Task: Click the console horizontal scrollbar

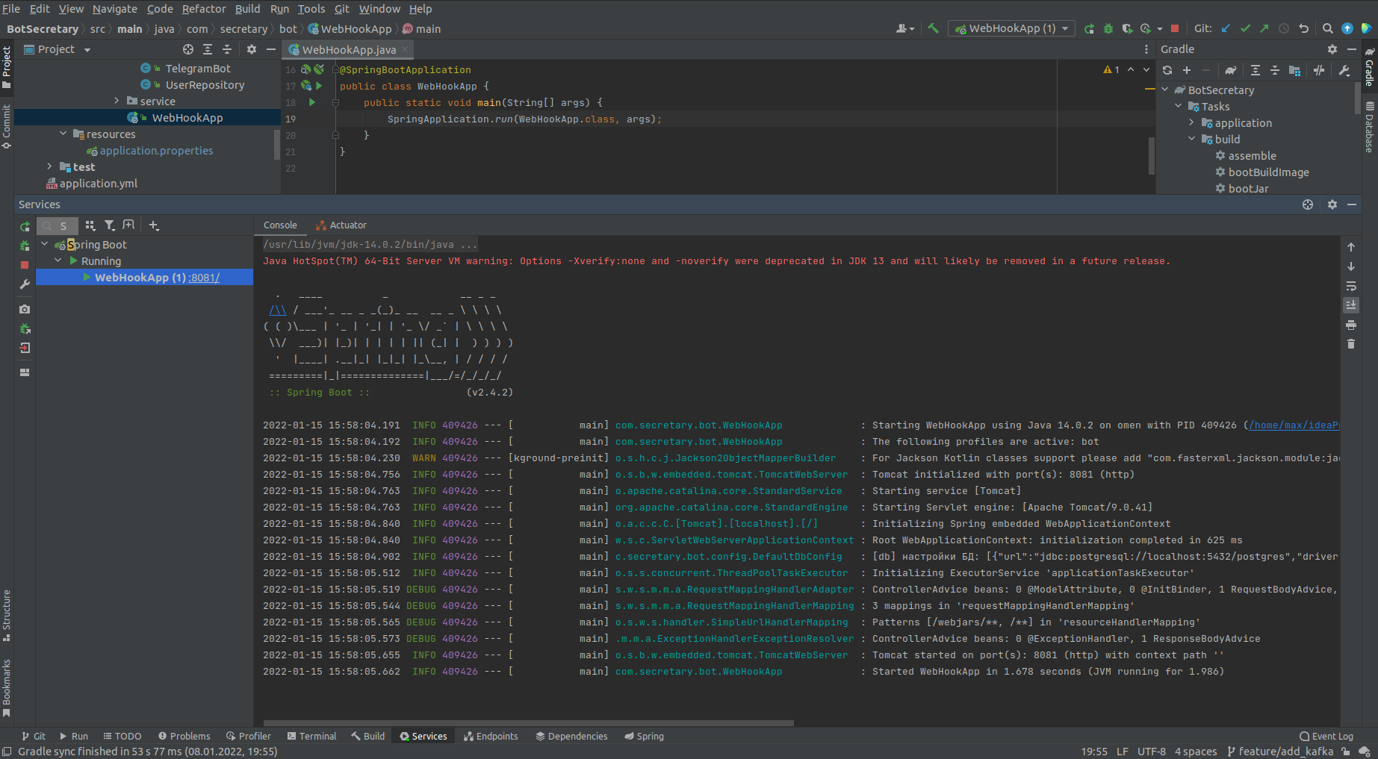Action: pyautogui.click(x=529, y=723)
